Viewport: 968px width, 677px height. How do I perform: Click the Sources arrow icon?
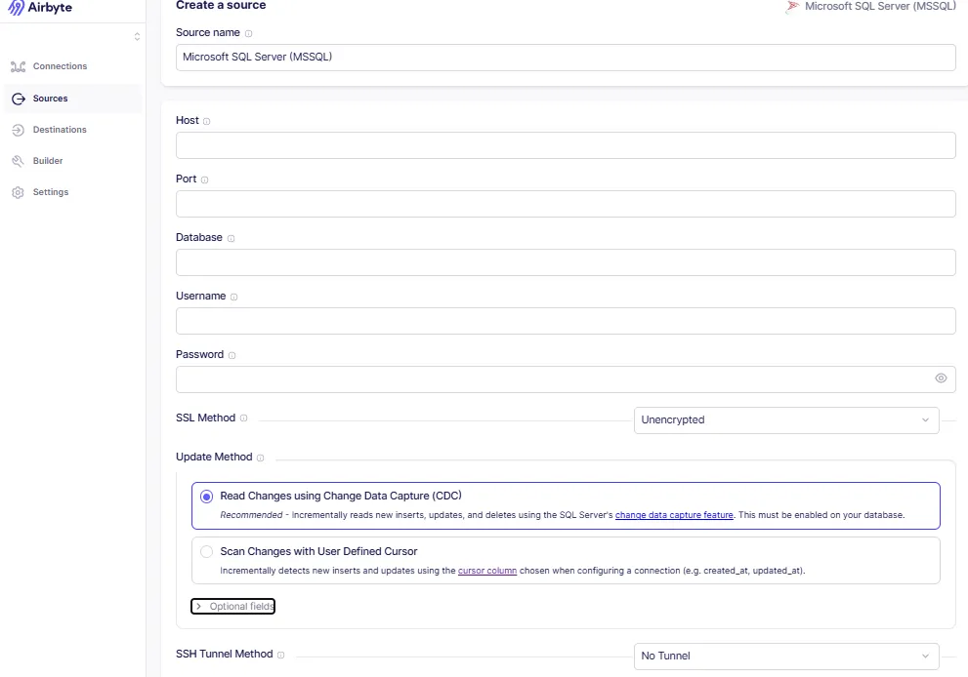pos(19,99)
